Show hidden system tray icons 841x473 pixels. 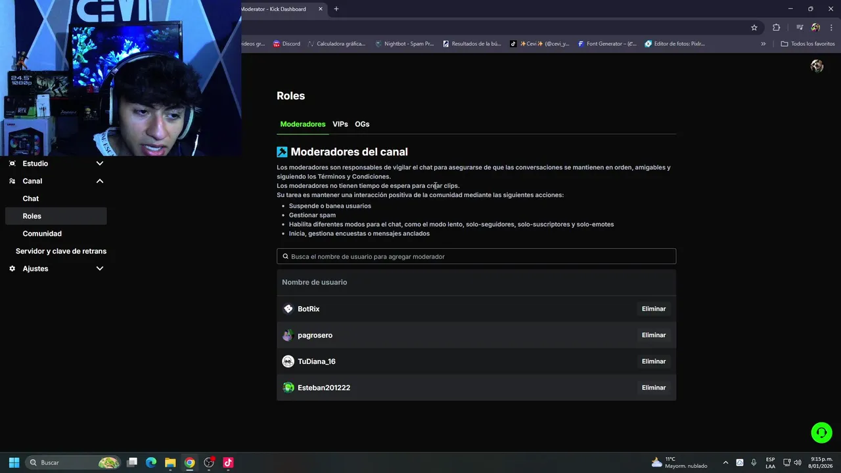(x=725, y=462)
